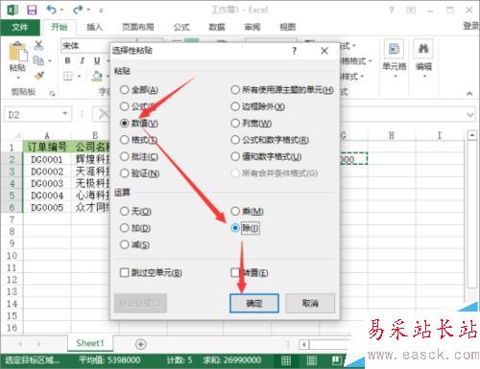Image resolution: width=480 pixels, height=369 pixels.
Task: Expand the Clipboard group dialog launcher
Action: [x=52, y=94]
